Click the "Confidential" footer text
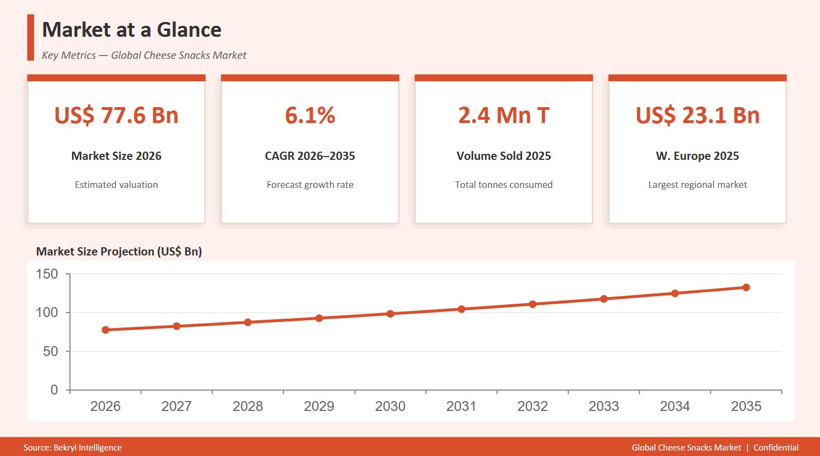Image resolution: width=820 pixels, height=456 pixels. pyautogui.click(x=776, y=448)
